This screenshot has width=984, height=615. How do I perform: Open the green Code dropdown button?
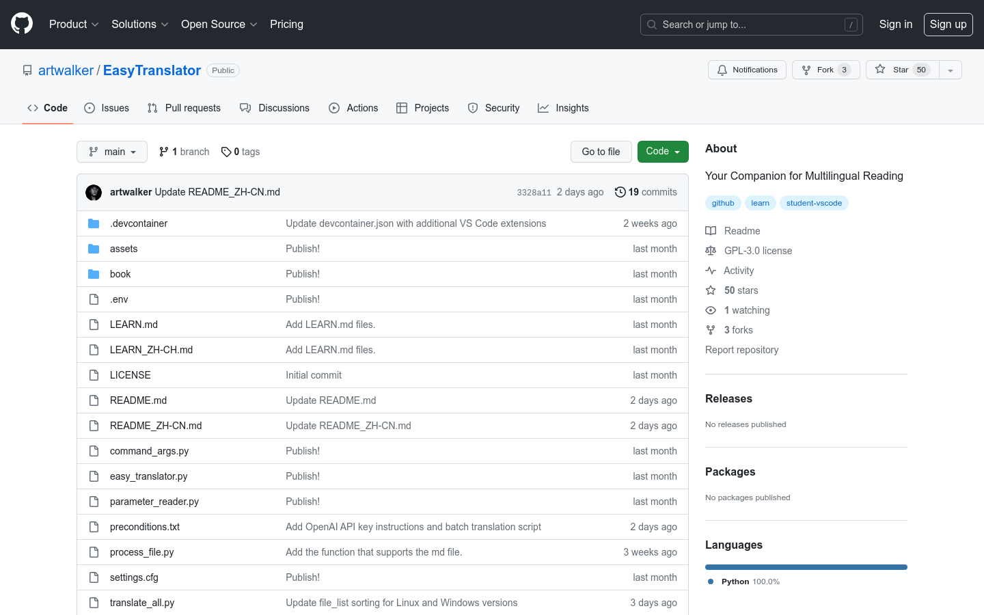663,152
